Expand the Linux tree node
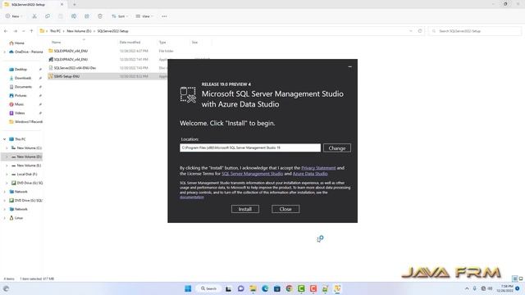This screenshot has width=525, height=295. [5, 218]
